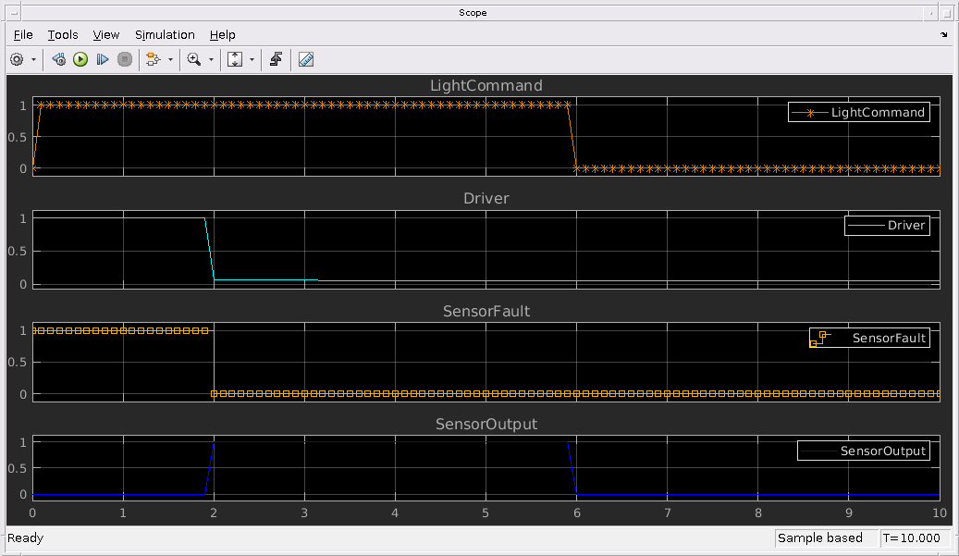Click the Stop simulation icon

point(125,59)
